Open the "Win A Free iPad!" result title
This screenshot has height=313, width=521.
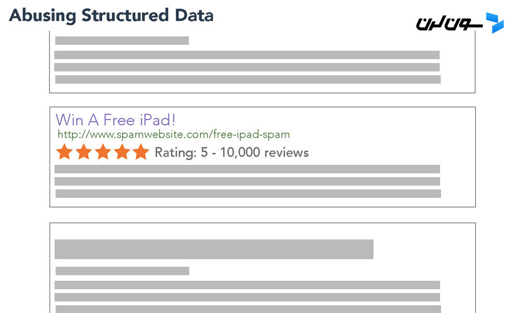click(115, 120)
